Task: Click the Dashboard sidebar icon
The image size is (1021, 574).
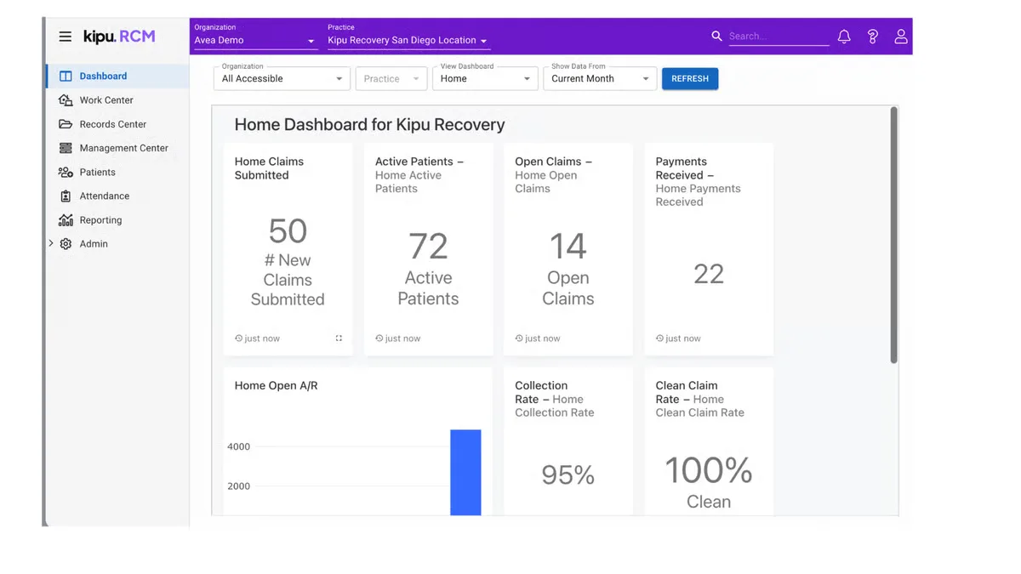Action: pos(66,77)
